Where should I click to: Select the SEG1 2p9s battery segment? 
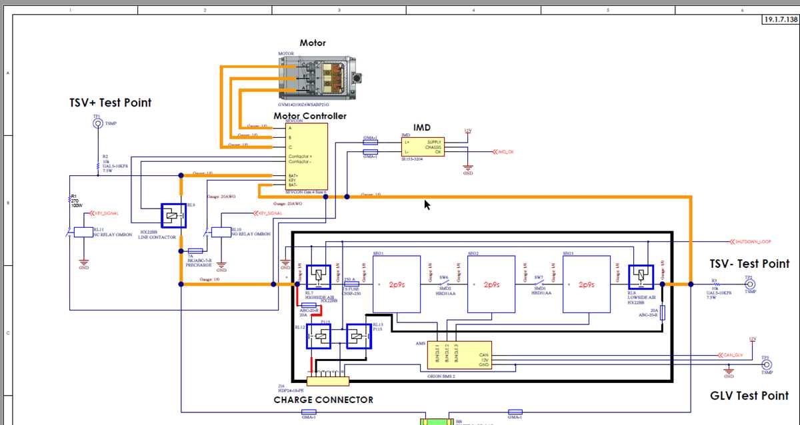coord(396,284)
